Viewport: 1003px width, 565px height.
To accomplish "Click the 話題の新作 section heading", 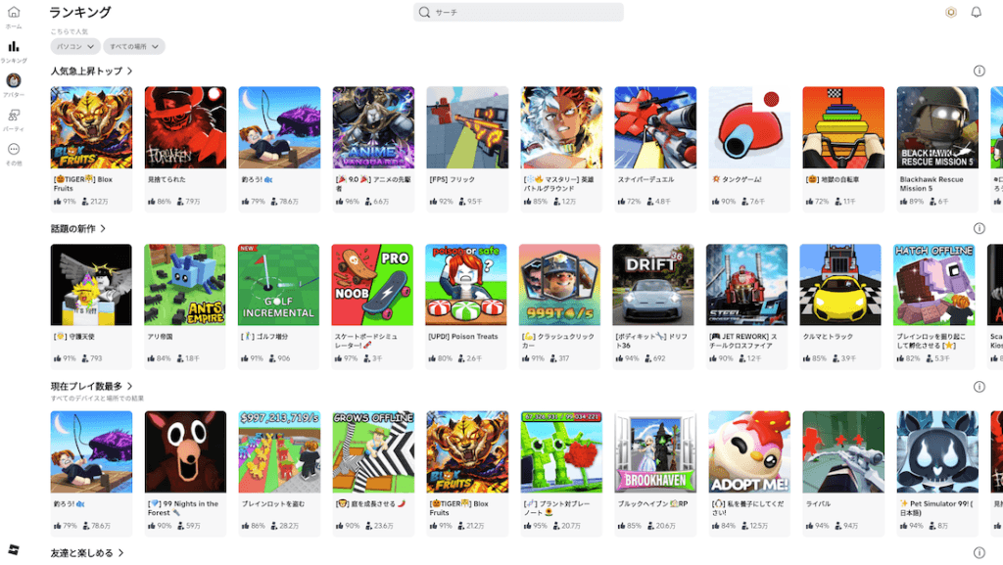I will click(x=72, y=228).
